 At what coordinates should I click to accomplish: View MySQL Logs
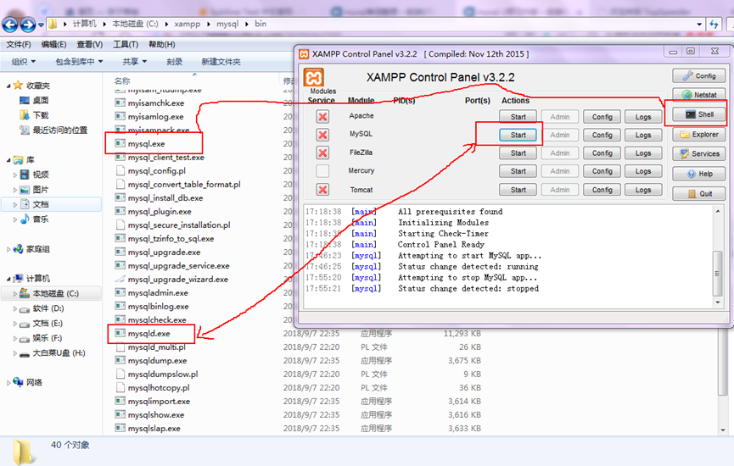[643, 135]
